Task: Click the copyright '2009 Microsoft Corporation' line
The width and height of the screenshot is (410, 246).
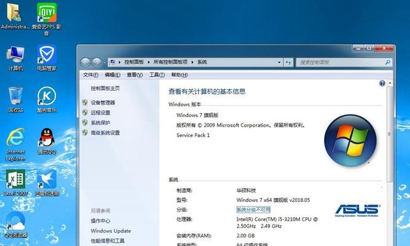Action: point(241,125)
